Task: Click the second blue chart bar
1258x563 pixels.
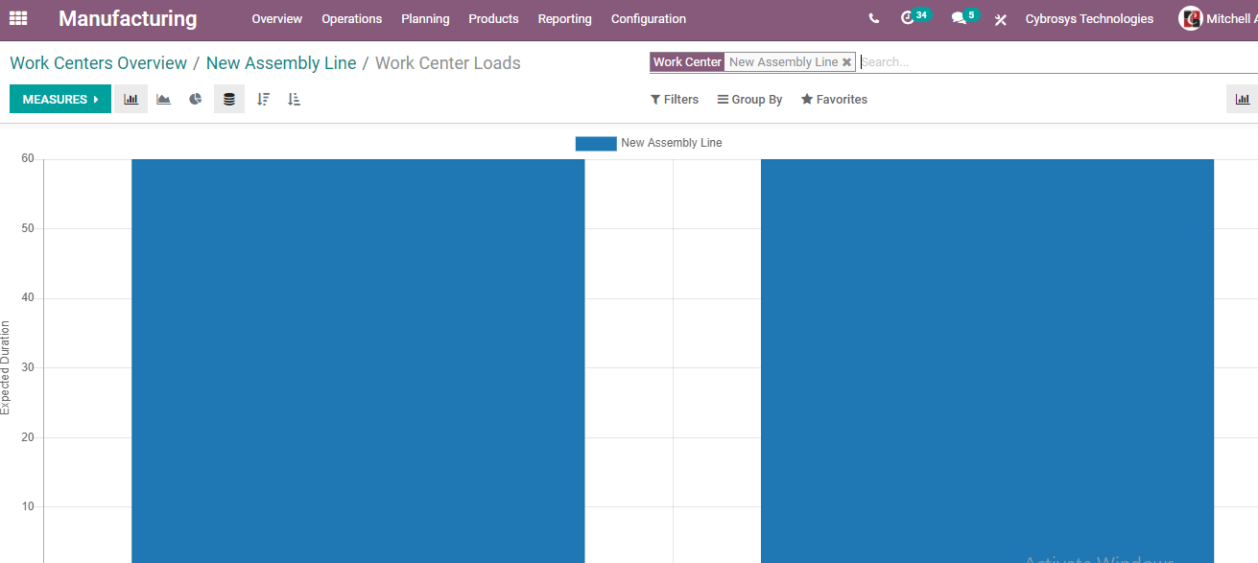Action: point(987,361)
